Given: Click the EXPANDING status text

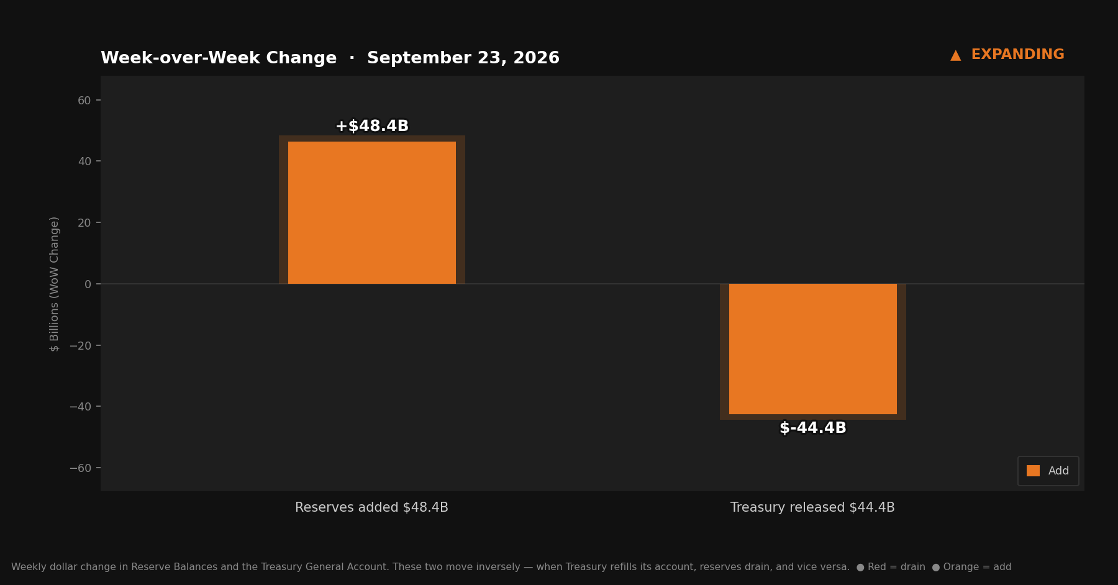Looking at the screenshot, I should [x=1017, y=55].
